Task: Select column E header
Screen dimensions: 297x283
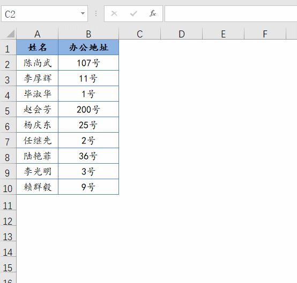Action: [x=224, y=34]
